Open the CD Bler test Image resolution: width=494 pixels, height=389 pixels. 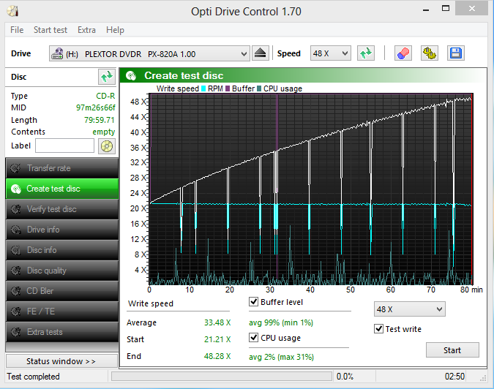(62, 291)
